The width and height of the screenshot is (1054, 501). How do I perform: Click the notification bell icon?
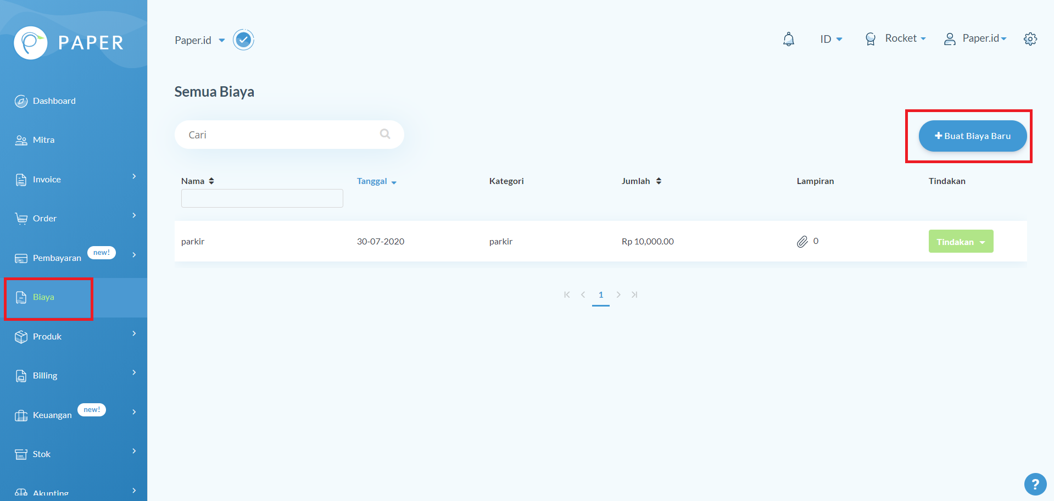pos(788,39)
